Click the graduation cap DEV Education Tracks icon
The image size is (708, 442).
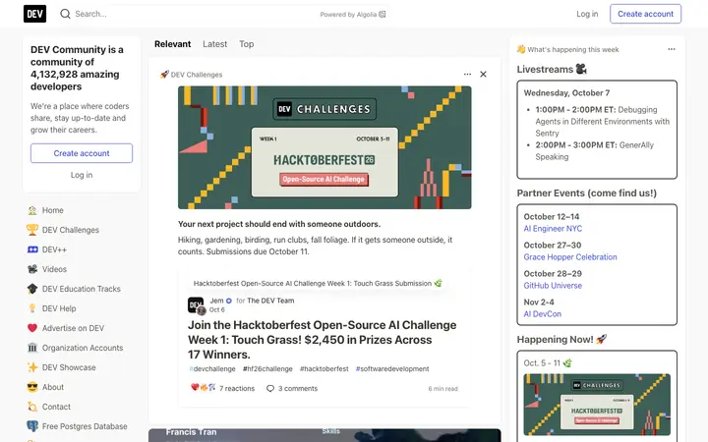pyautogui.click(x=32, y=289)
